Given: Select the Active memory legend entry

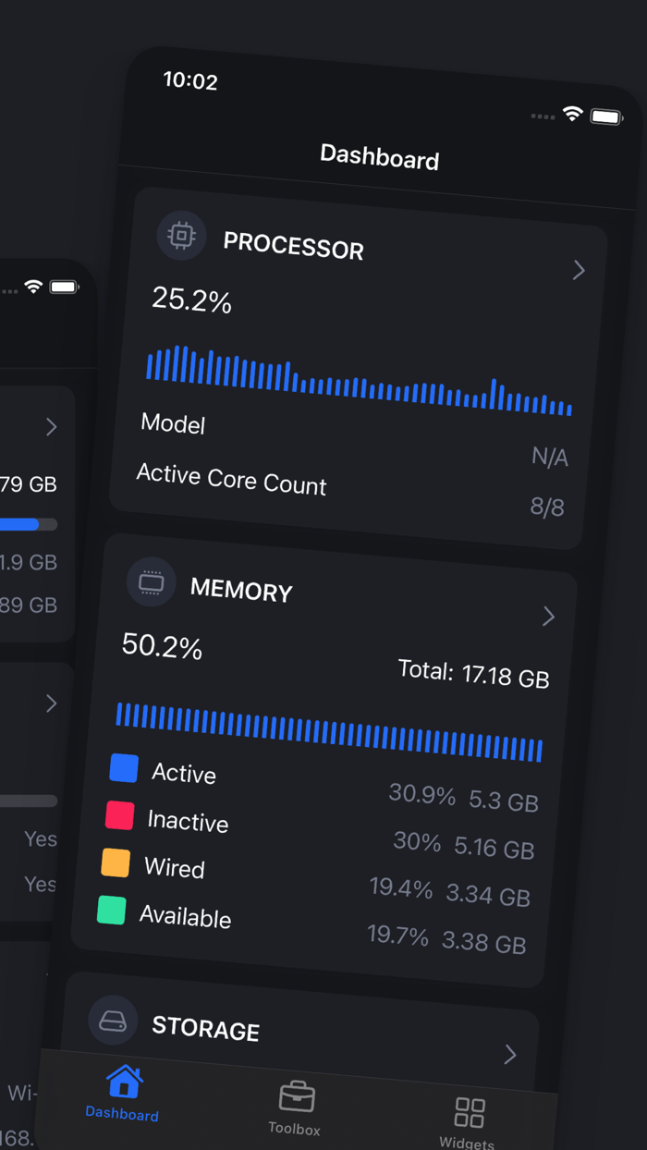Looking at the screenshot, I should pyautogui.click(x=184, y=773).
